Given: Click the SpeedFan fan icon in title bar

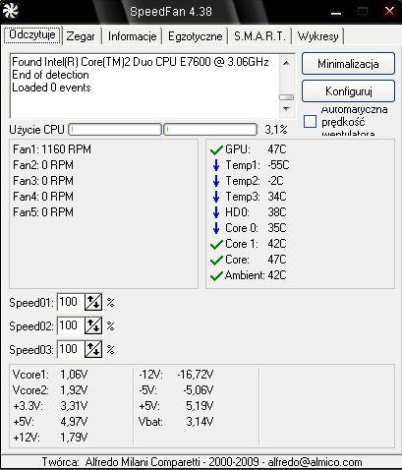Looking at the screenshot, I should point(10,11).
